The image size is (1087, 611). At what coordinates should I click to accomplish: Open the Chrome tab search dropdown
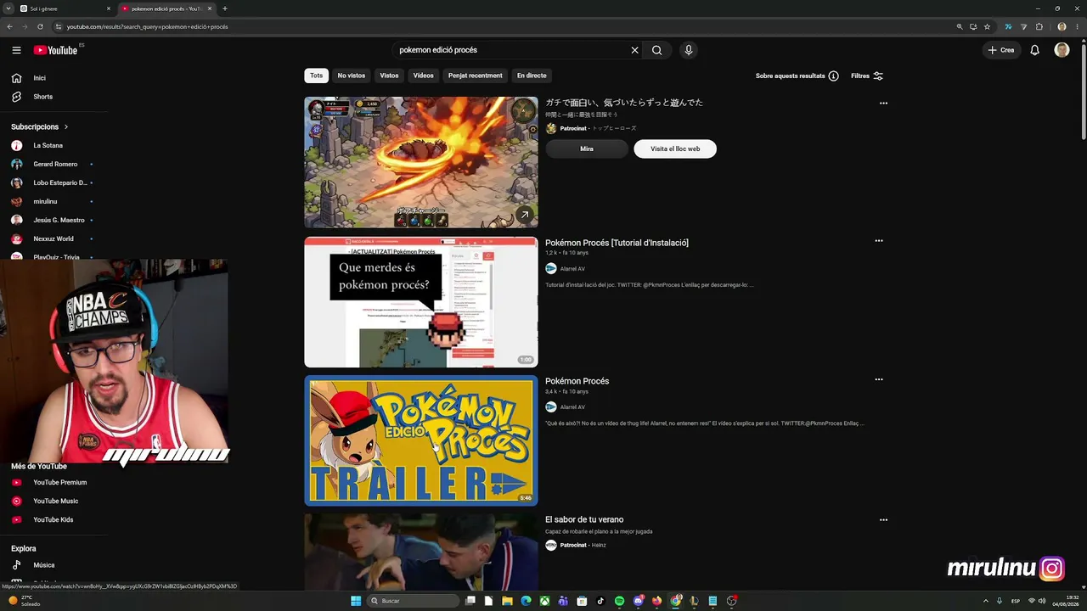[x=8, y=8]
